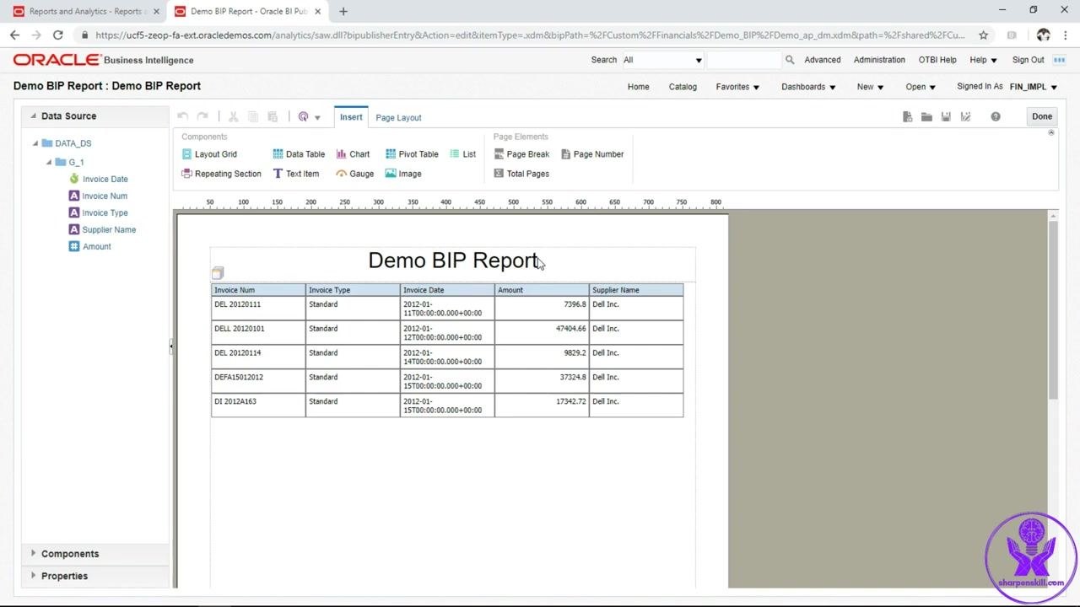This screenshot has width=1080, height=607.
Task: Open the Dashboards dropdown menu
Action: 808,87
